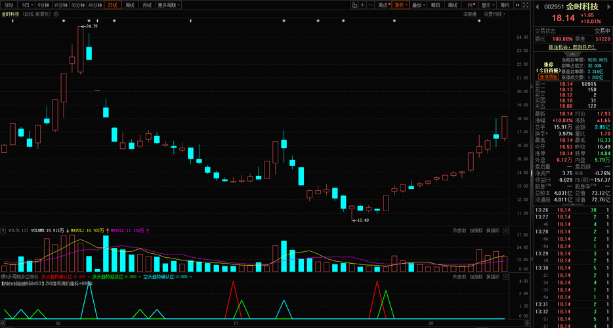Open the 5日 period dropdown
This screenshot has width=613, height=328.
[27, 5]
